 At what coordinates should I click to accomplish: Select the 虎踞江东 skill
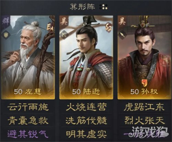[144, 107]
